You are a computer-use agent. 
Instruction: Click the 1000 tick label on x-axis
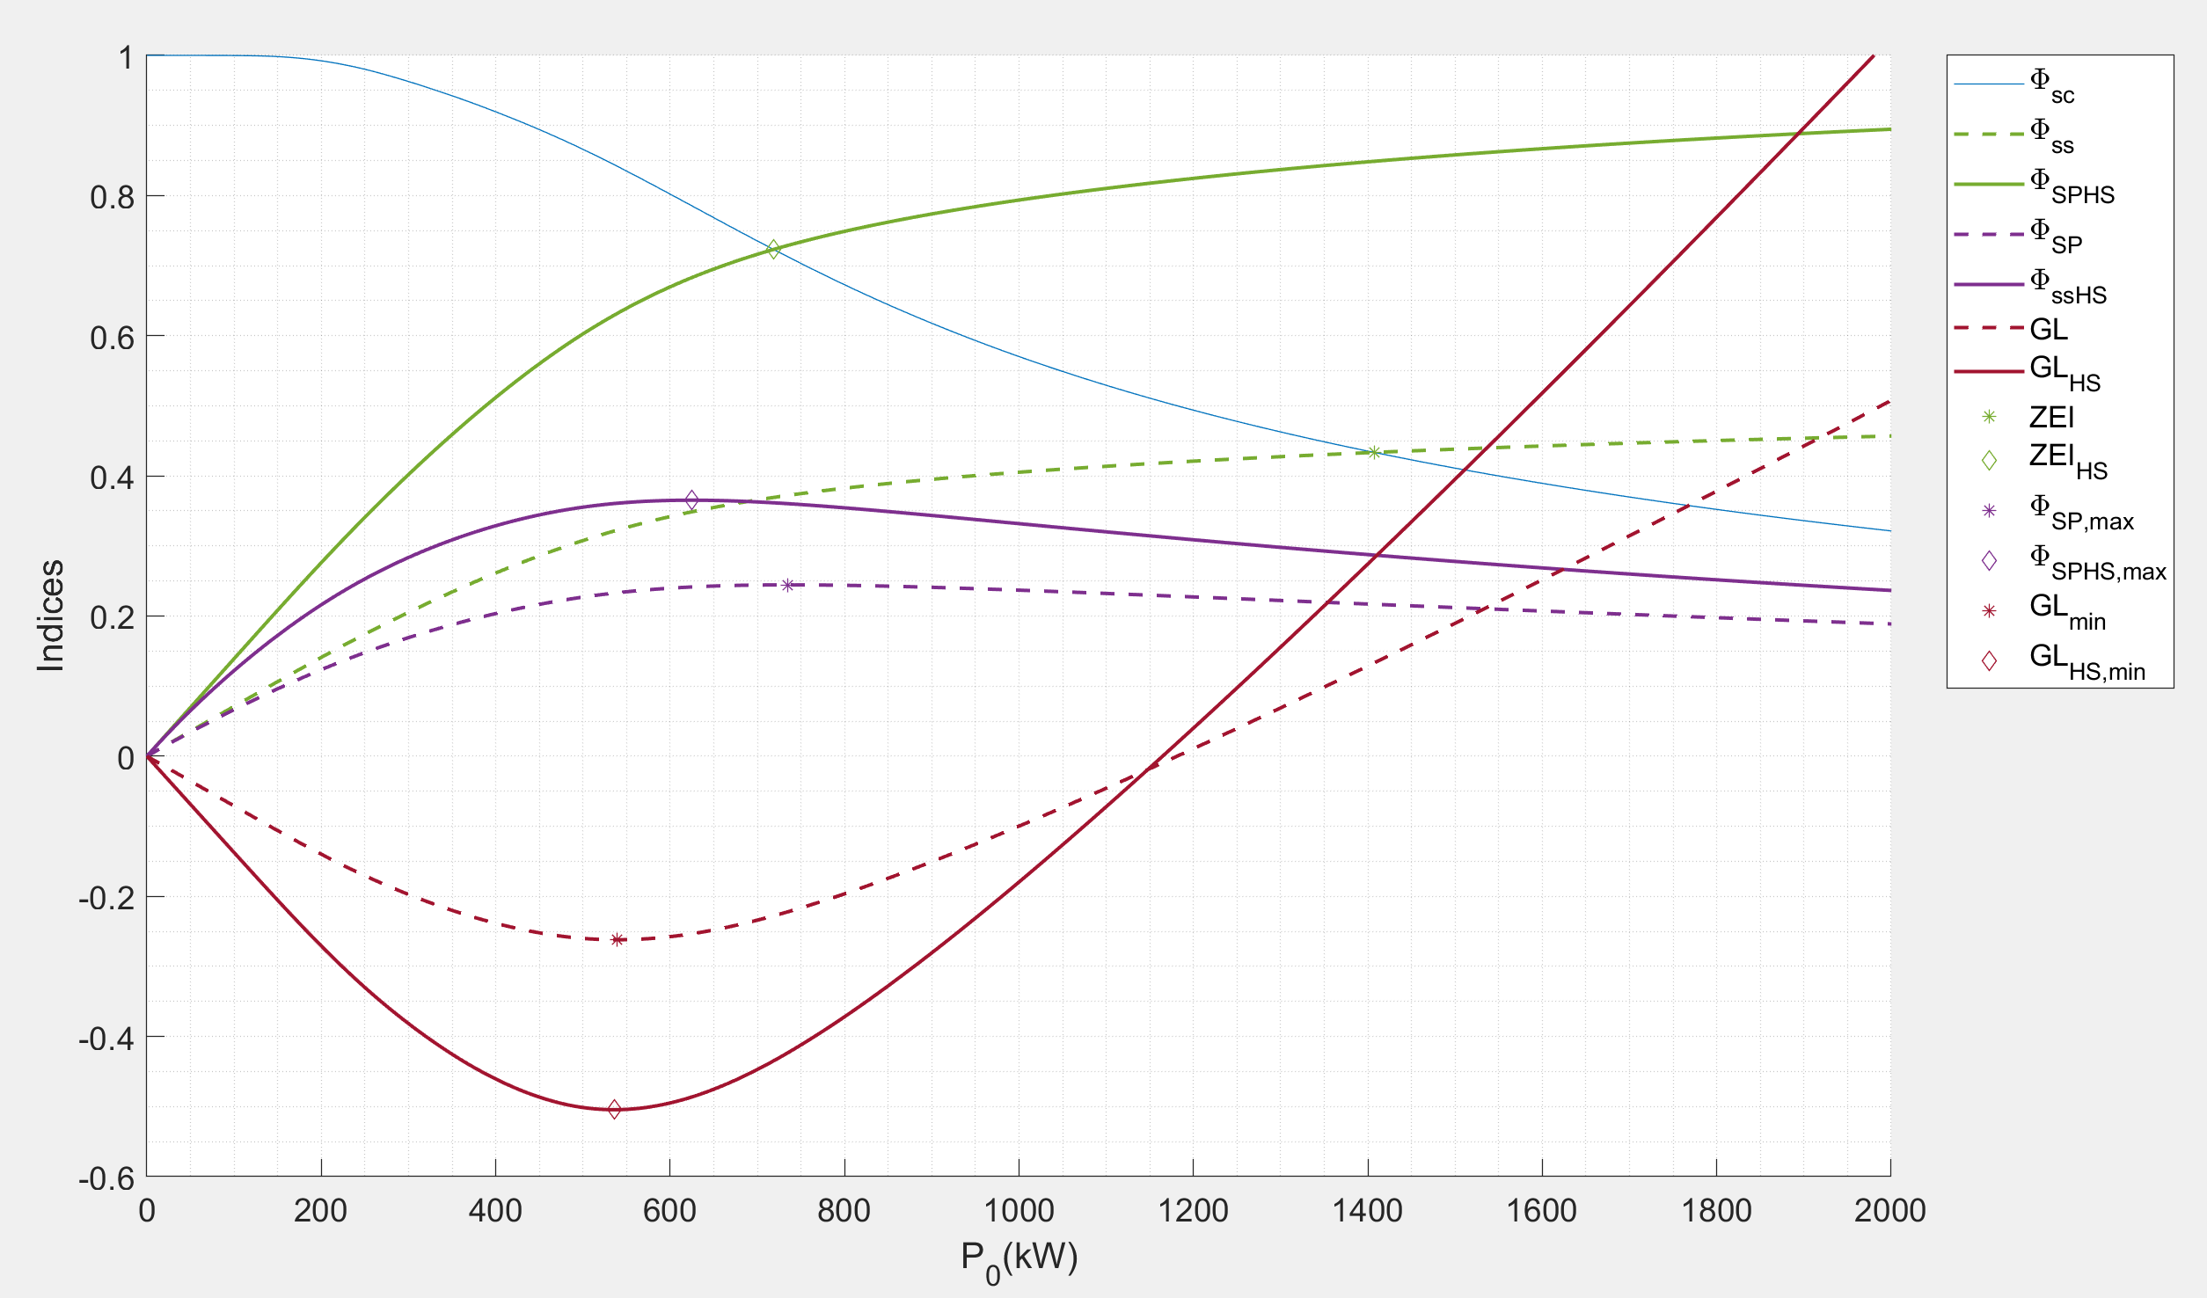[x=1018, y=1211]
